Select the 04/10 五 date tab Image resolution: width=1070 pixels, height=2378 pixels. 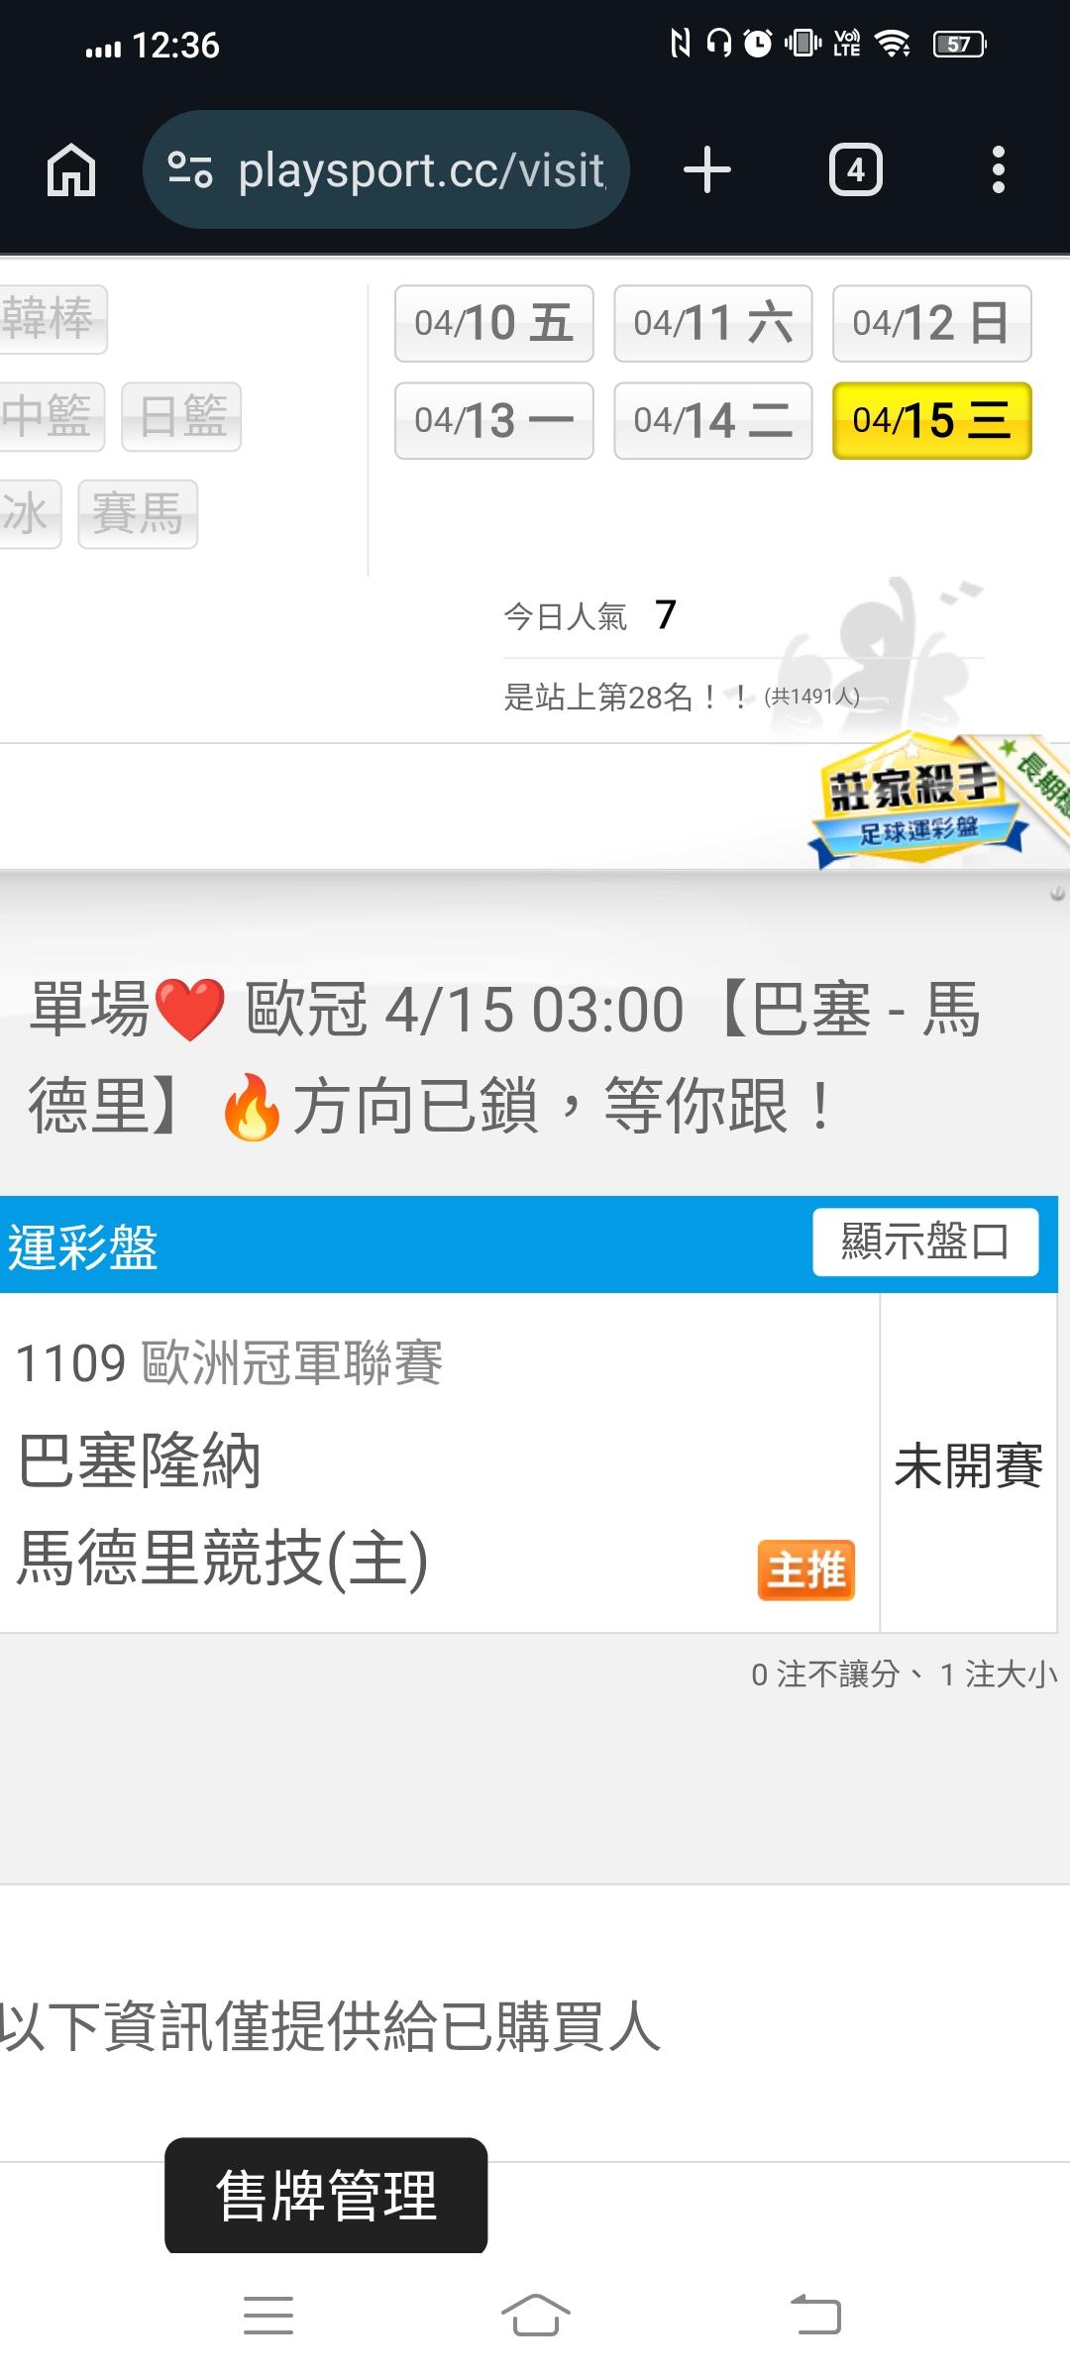[x=494, y=323]
